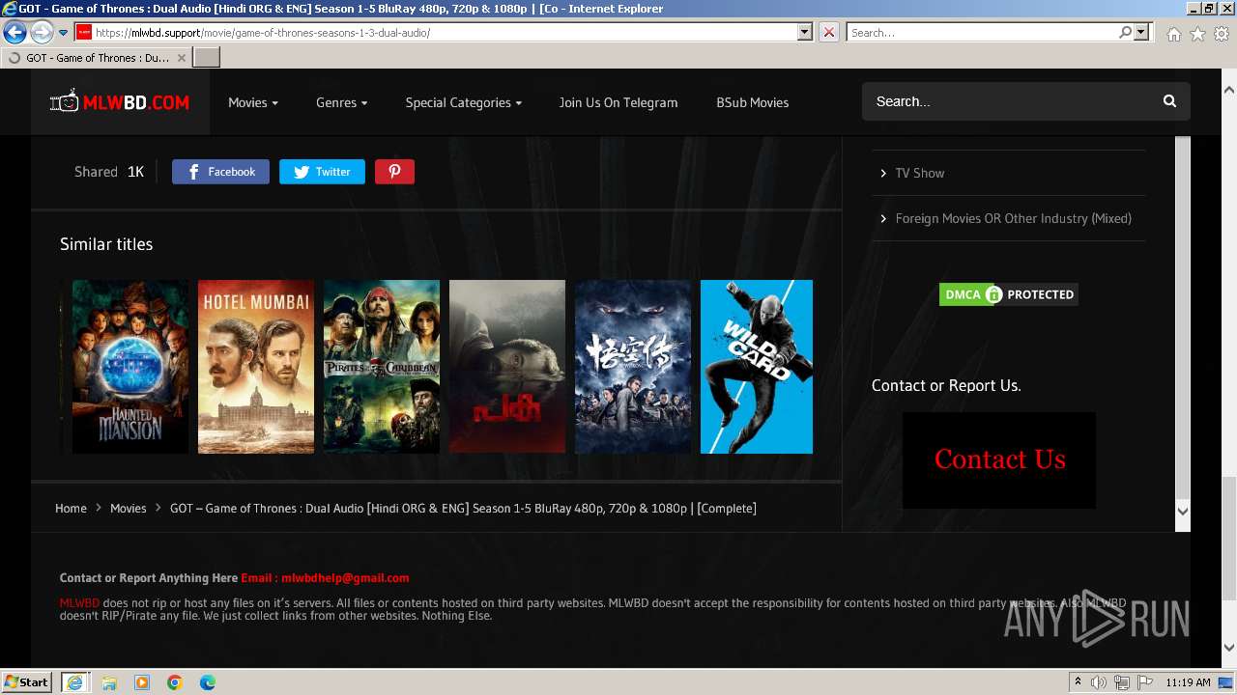Open the red-titled dark face poster

pyautogui.click(x=507, y=367)
